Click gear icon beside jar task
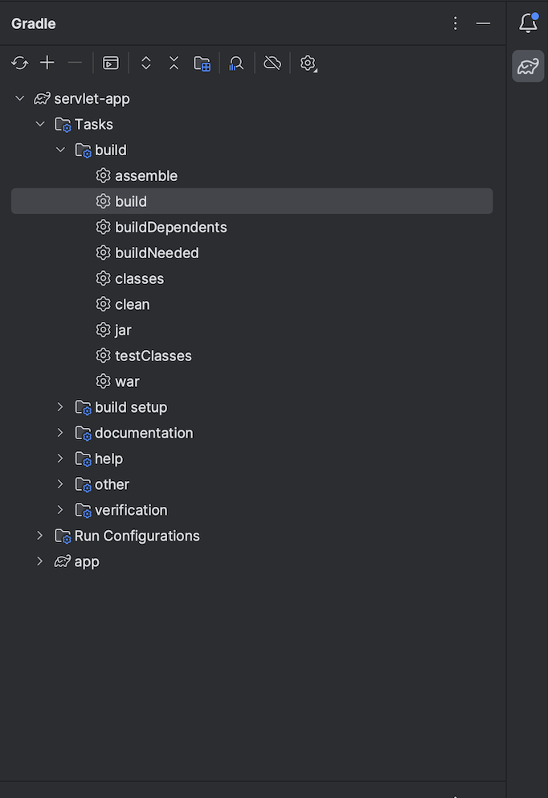This screenshot has width=548, height=798. [x=103, y=329]
